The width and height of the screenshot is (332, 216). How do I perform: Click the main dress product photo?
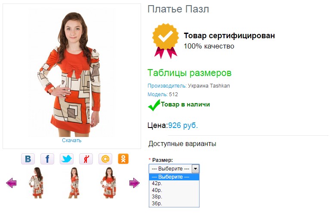tap(72, 74)
